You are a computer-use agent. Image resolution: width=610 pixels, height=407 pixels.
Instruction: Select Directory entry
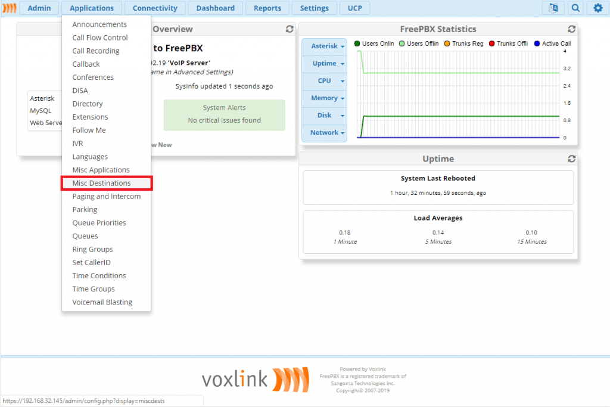click(106, 104)
